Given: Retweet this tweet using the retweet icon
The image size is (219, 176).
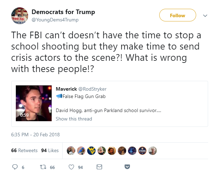Looking at the screenshot, I should [43, 167].
